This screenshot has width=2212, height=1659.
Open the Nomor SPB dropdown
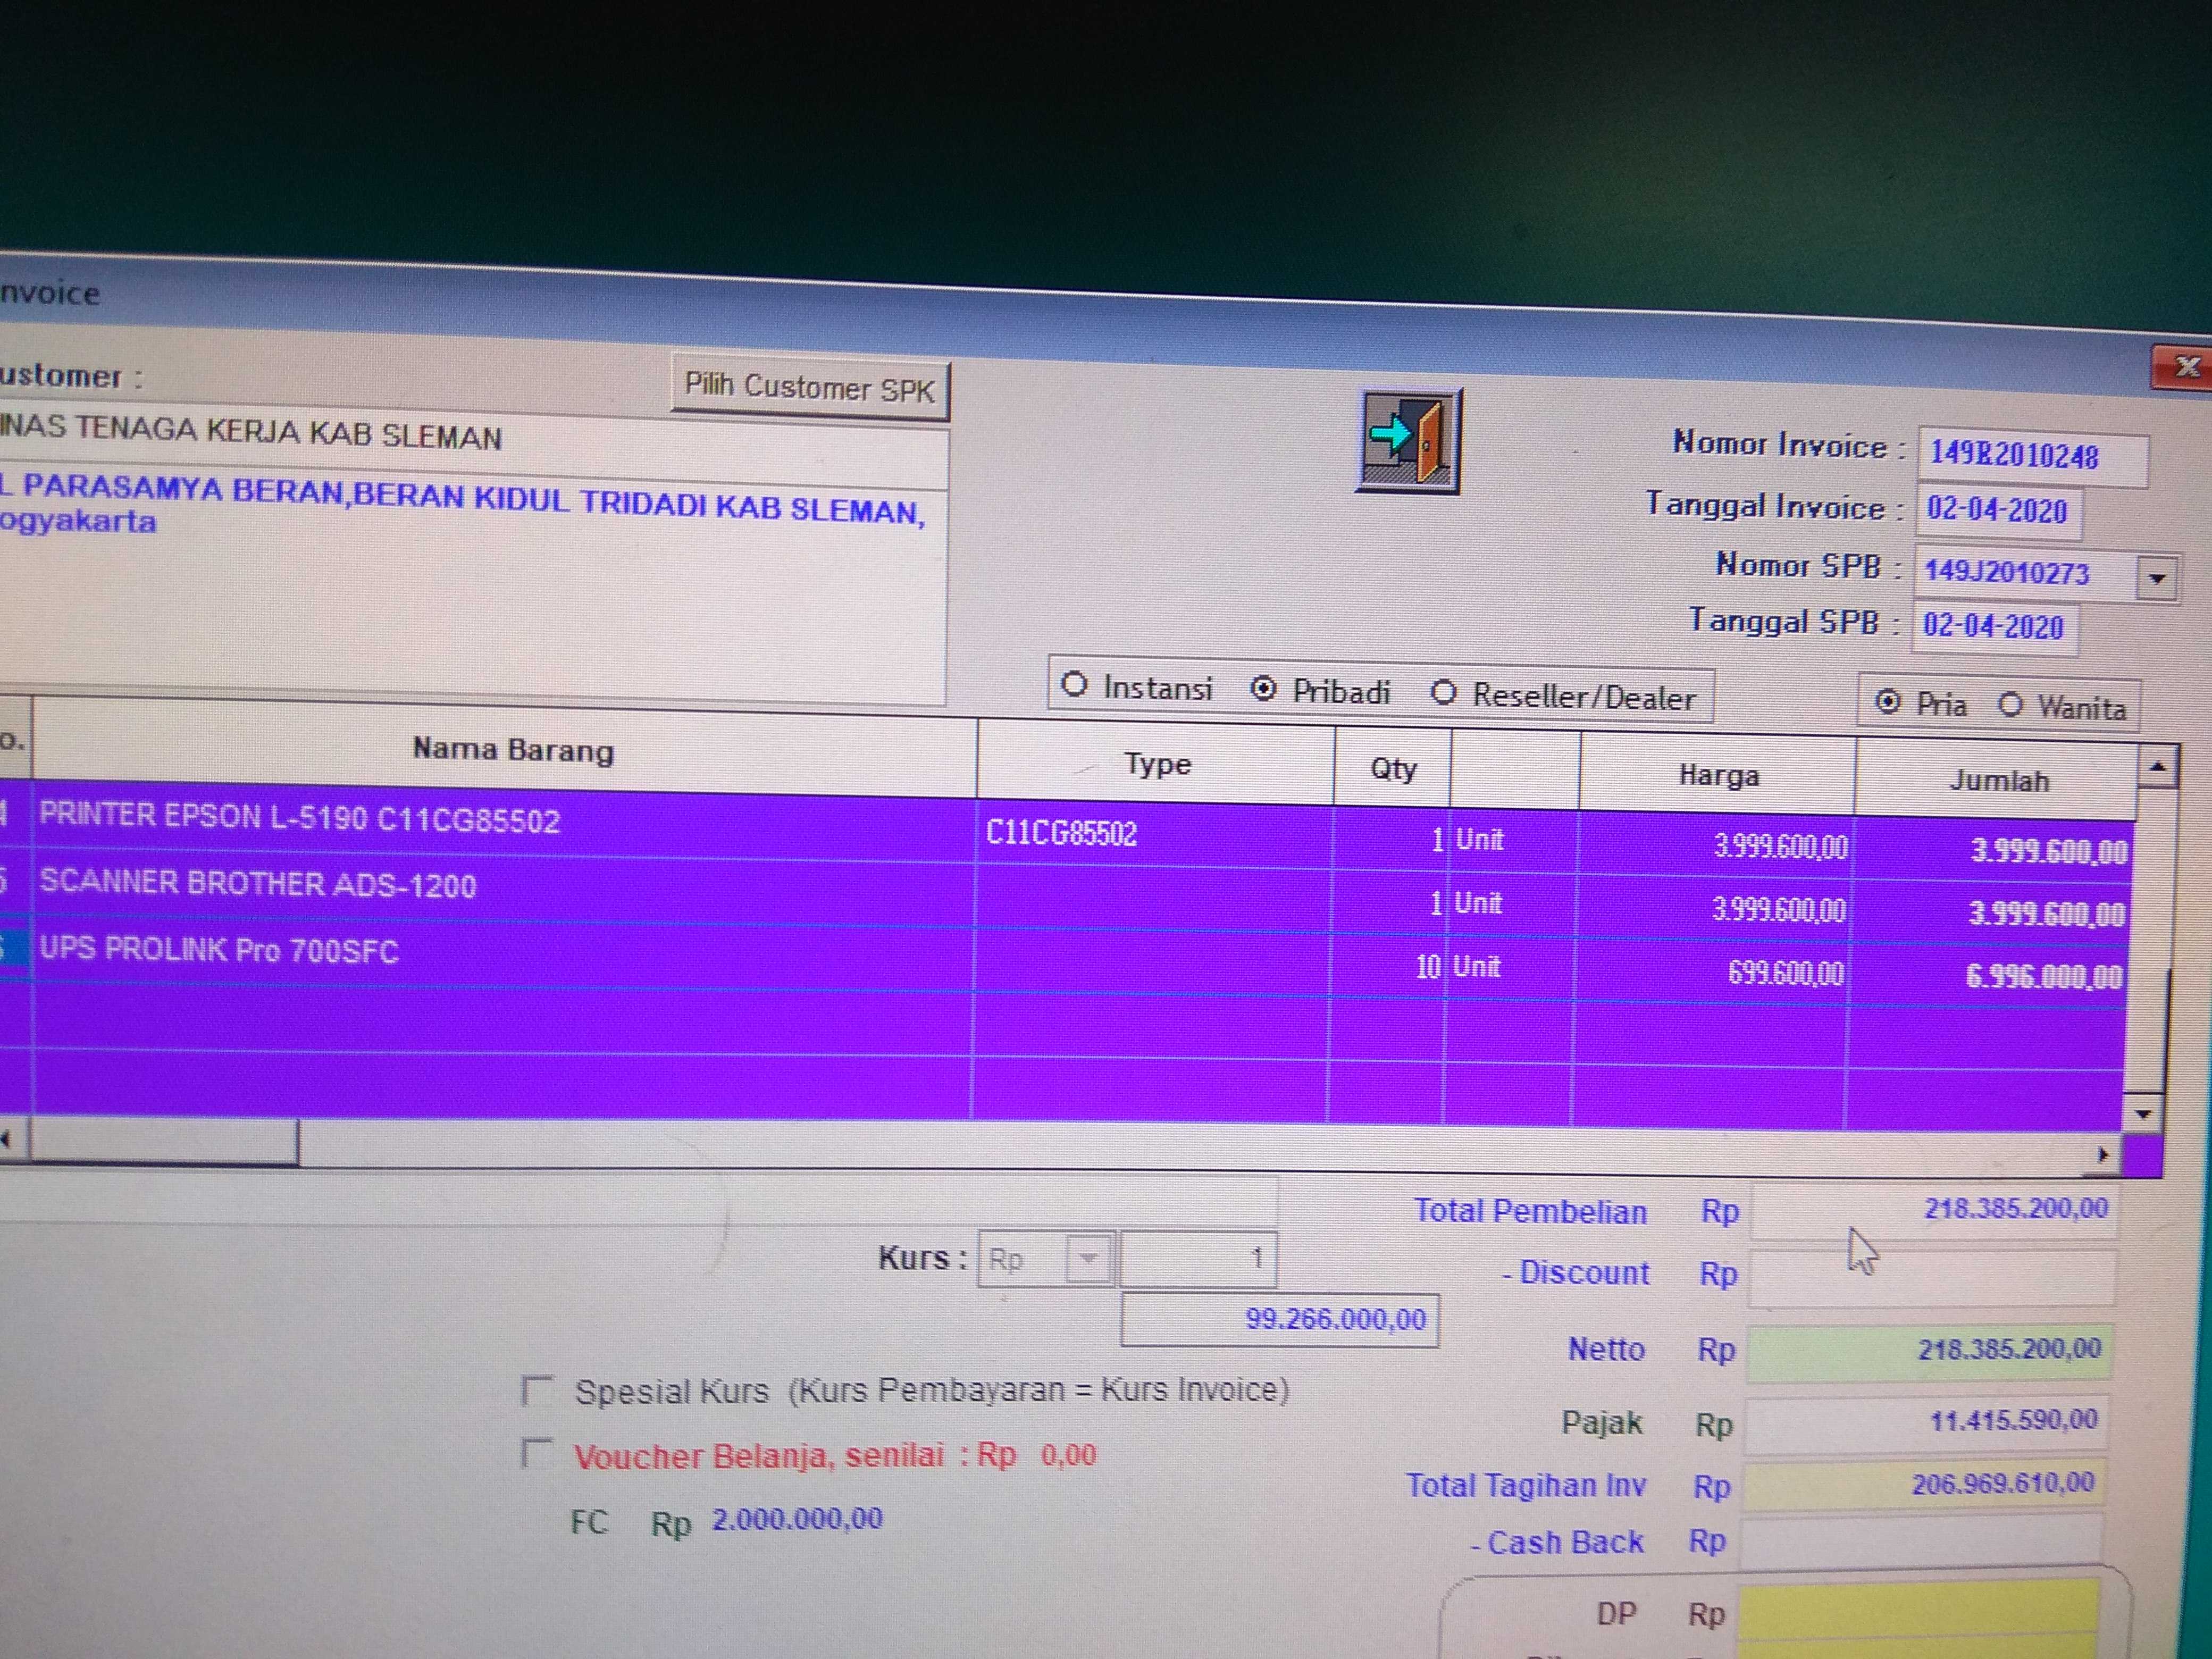point(2157,578)
